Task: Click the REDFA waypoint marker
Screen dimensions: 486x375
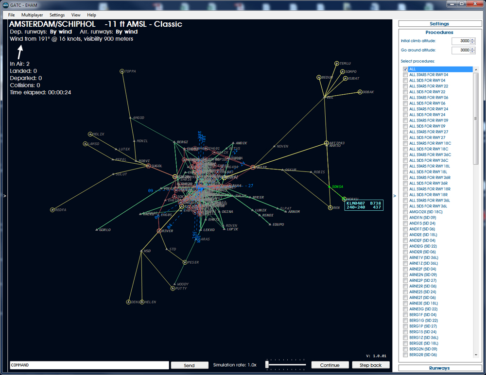Action: 52,210
